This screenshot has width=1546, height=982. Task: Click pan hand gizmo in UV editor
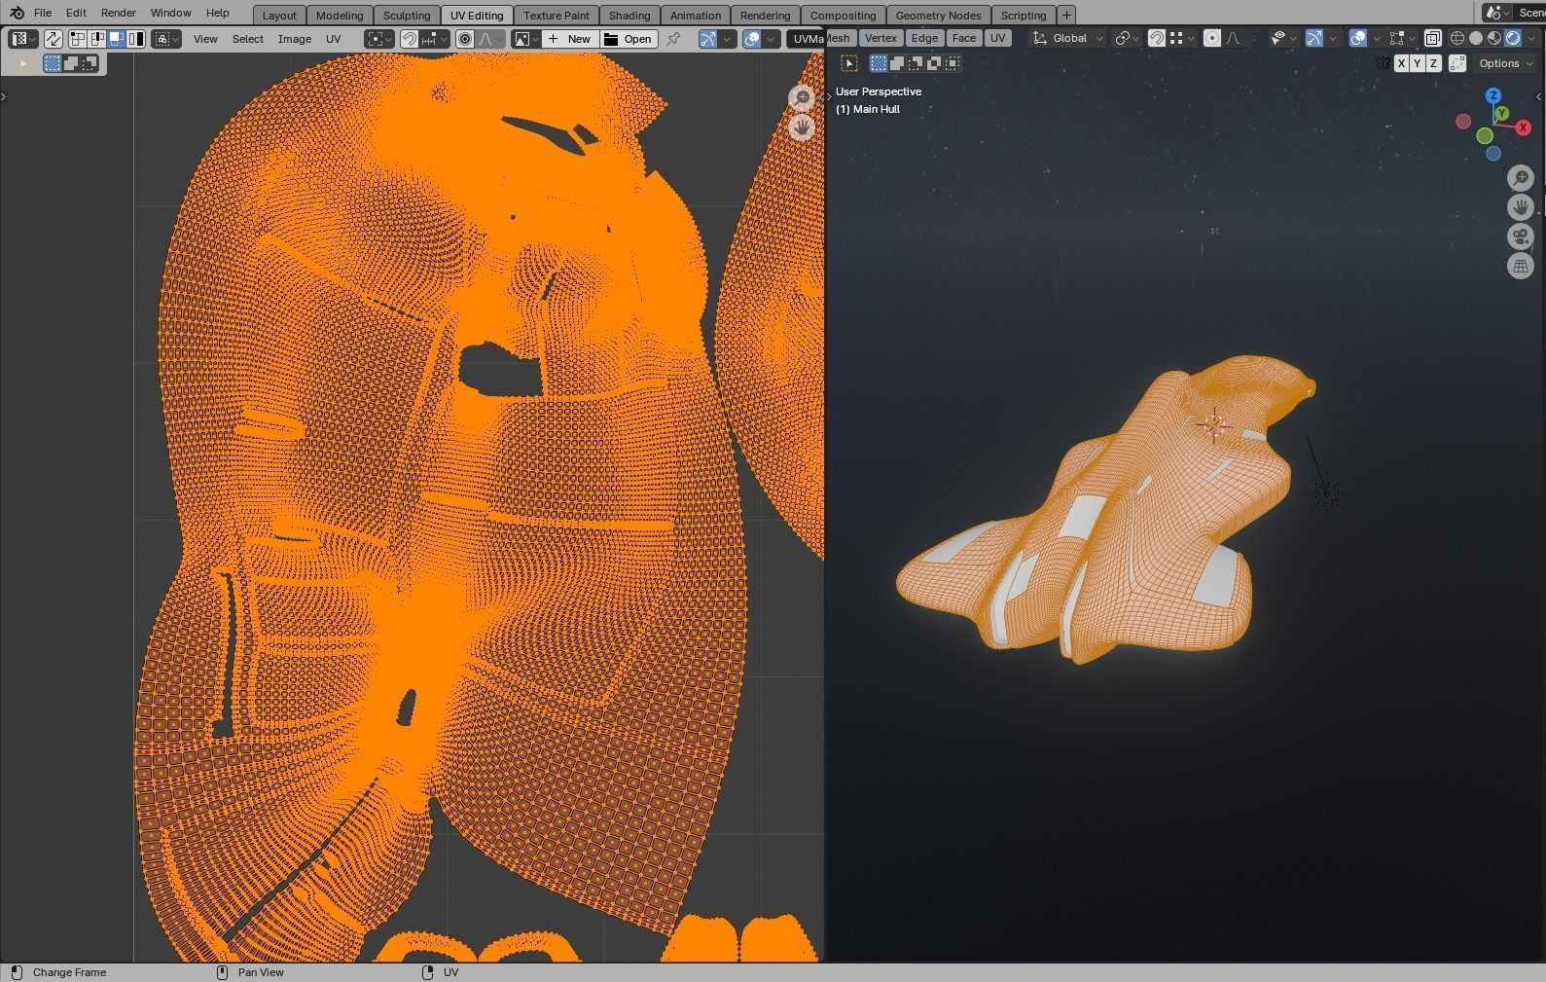(x=802, y=127)
